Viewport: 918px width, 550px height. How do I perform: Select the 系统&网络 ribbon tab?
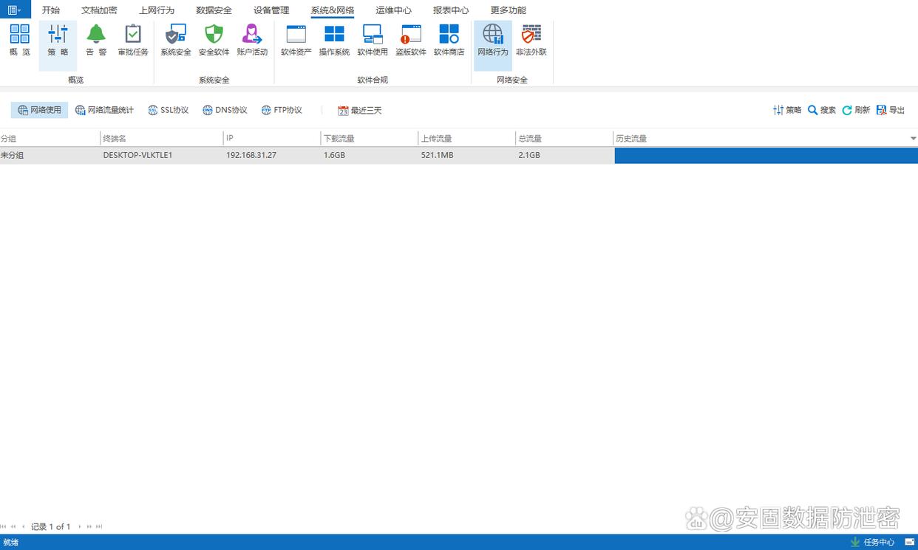coord(333,10)
